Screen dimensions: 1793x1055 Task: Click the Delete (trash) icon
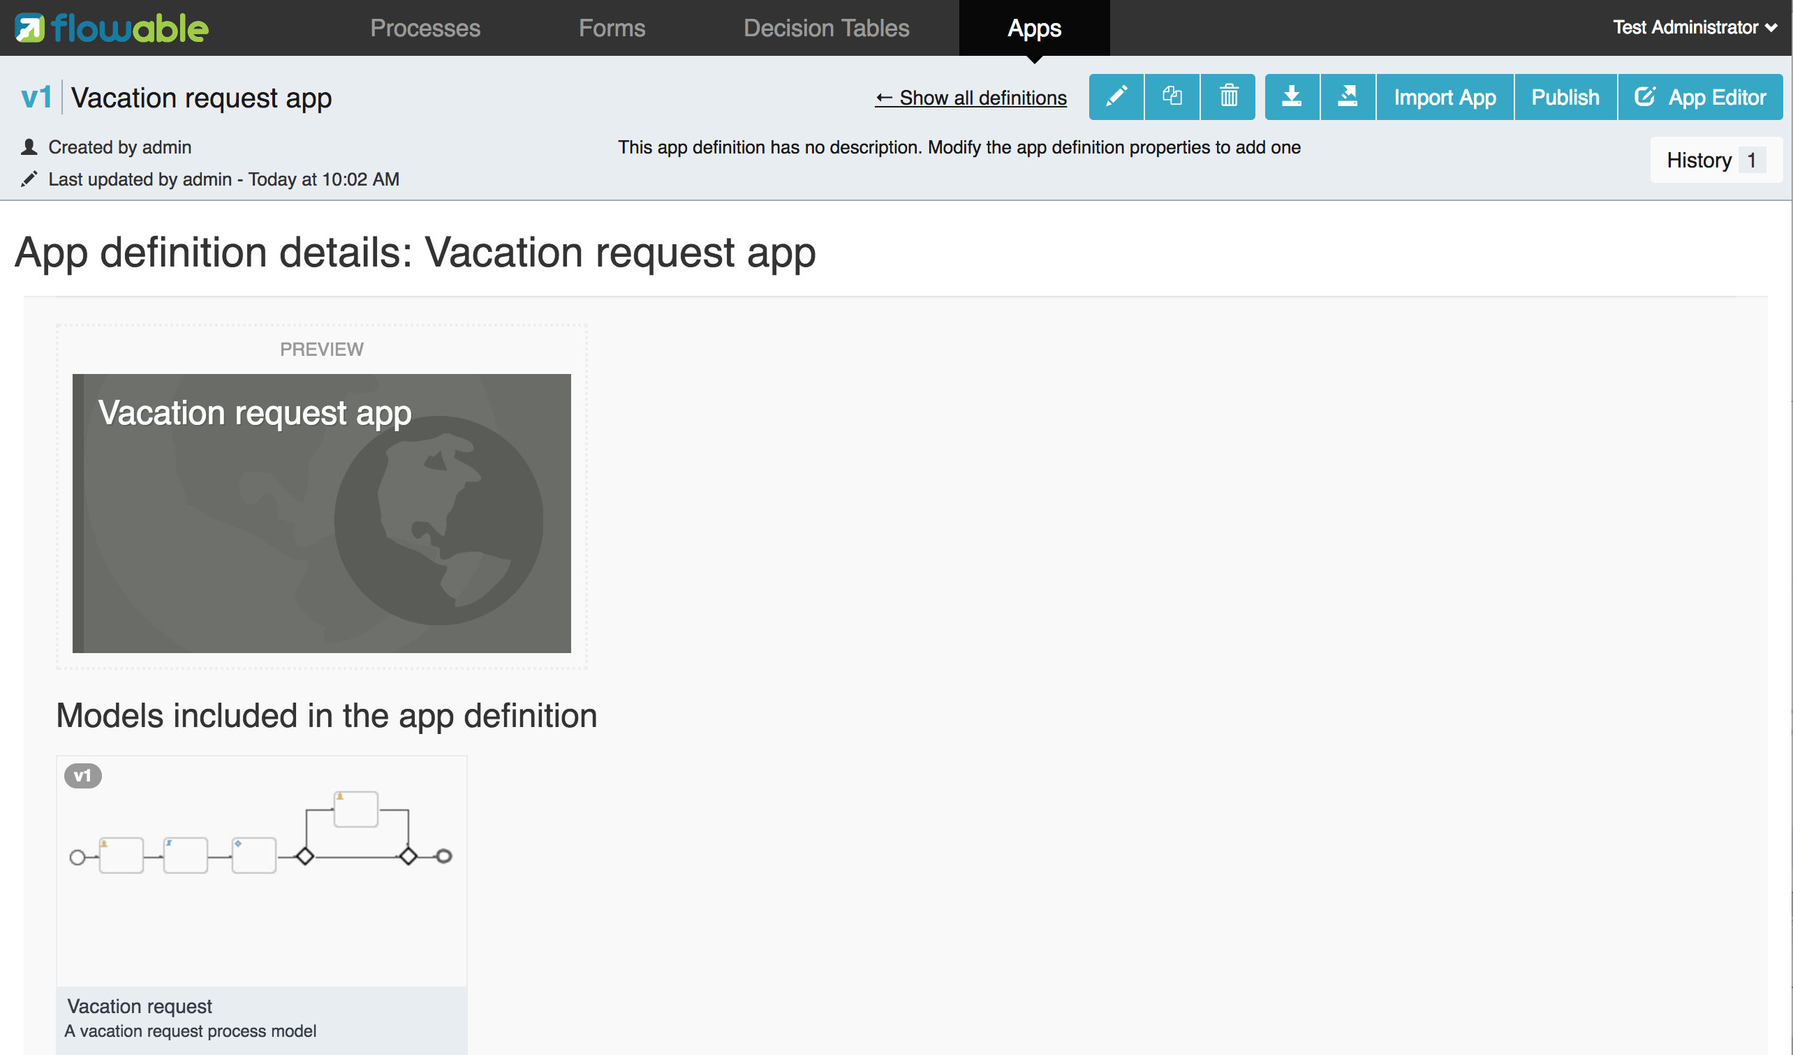[1227, 97]
